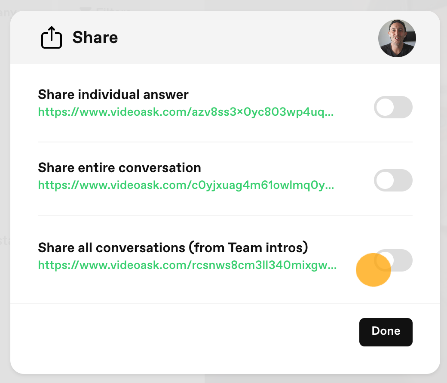The height and width of the screenshot is (383, 447).
Task: Toggle Share all conversations switch
Action: point(393,260)
